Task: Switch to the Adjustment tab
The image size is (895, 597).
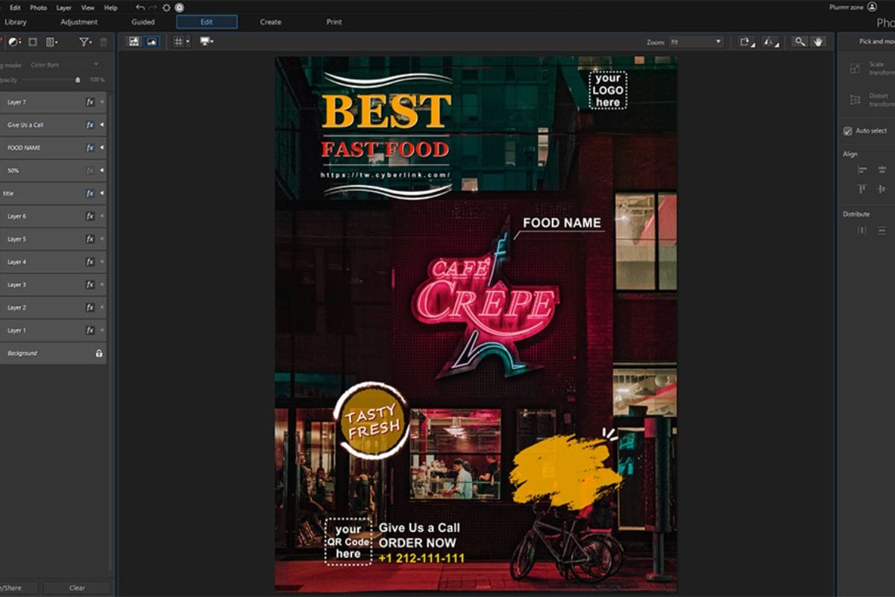Action: click(79, 22)
